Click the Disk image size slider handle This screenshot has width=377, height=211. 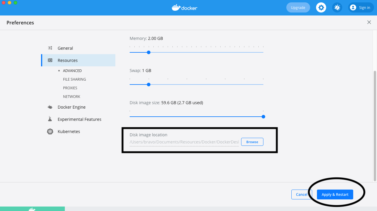point(263,117)
